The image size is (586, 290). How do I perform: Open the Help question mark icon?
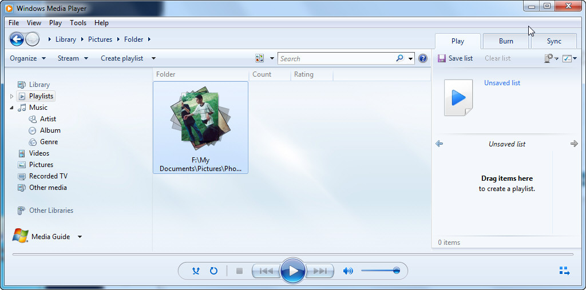tap(423, 58)
